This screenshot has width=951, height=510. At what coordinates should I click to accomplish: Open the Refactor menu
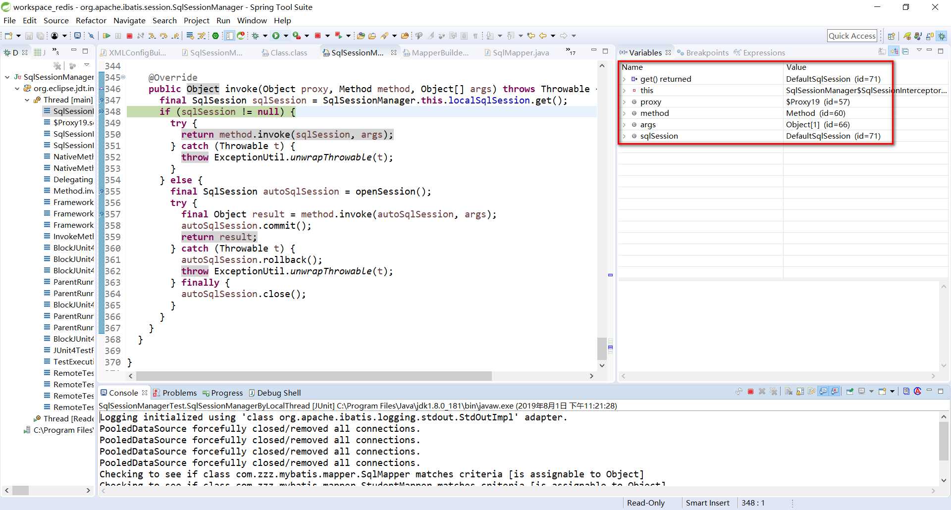click(x=91, y=21)
